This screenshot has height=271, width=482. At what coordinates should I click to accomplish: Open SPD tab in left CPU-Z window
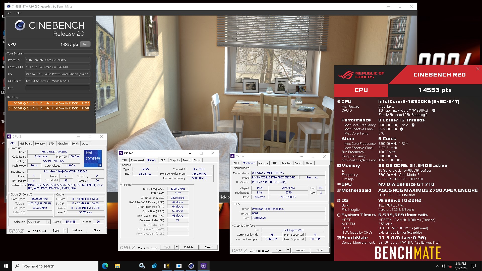point(51,144)
